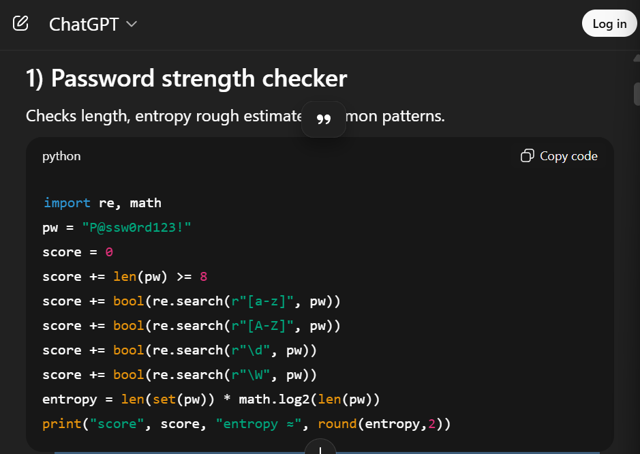
Task: Open the ChatGPT model selector
Action: 84,25
